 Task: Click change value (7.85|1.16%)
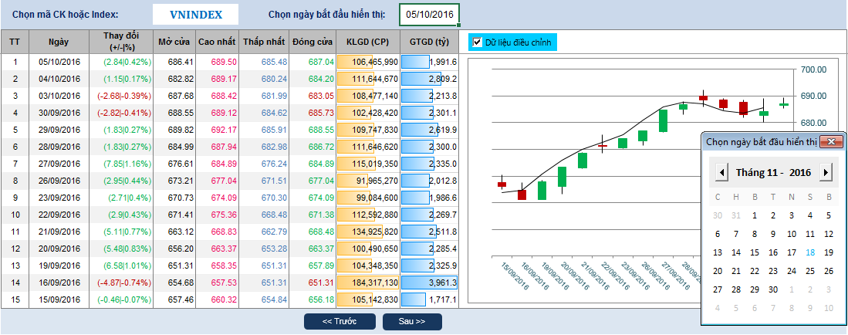pyautogui.click(x=127, y=164)
